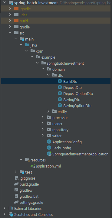The height and width of the screenshot is (218, 112).
Task: Click the entity package folder icon
Action: point(54,111)
